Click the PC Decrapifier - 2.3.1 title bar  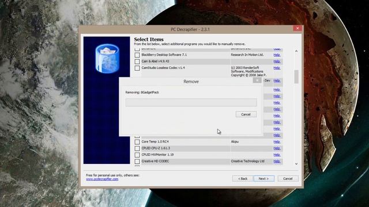(x=190, y=29)
